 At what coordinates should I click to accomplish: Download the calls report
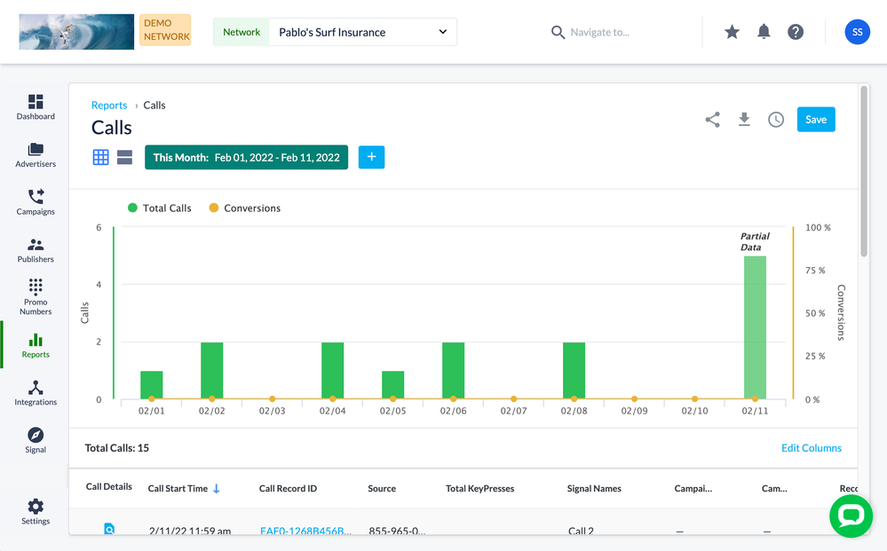(x=744, y=120)
